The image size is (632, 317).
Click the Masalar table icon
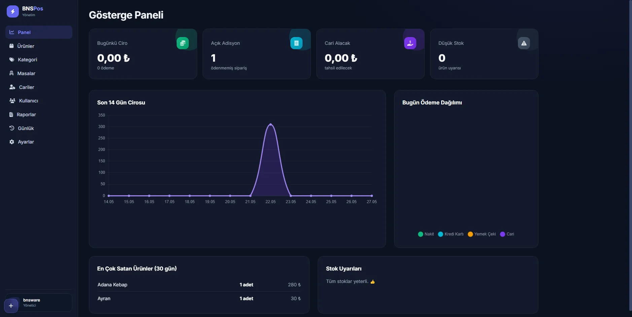click(11, 73)
